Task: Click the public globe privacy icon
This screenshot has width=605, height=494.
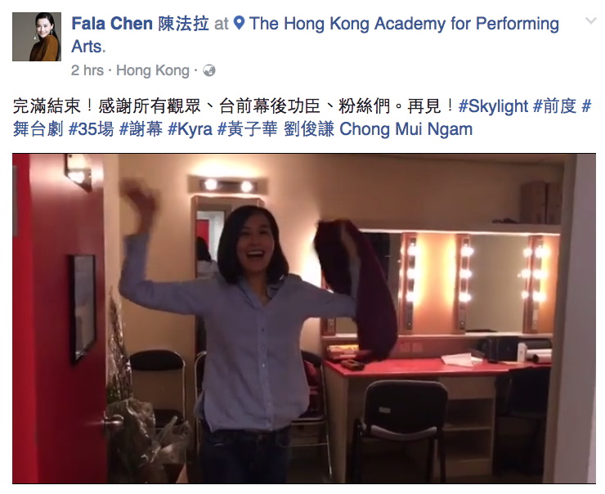Action: 209,70
